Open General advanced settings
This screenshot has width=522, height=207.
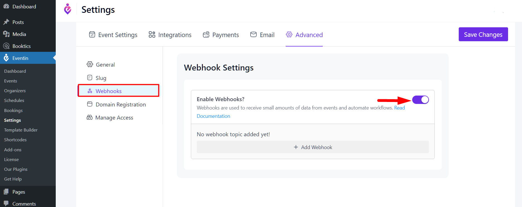pos(101,64)
